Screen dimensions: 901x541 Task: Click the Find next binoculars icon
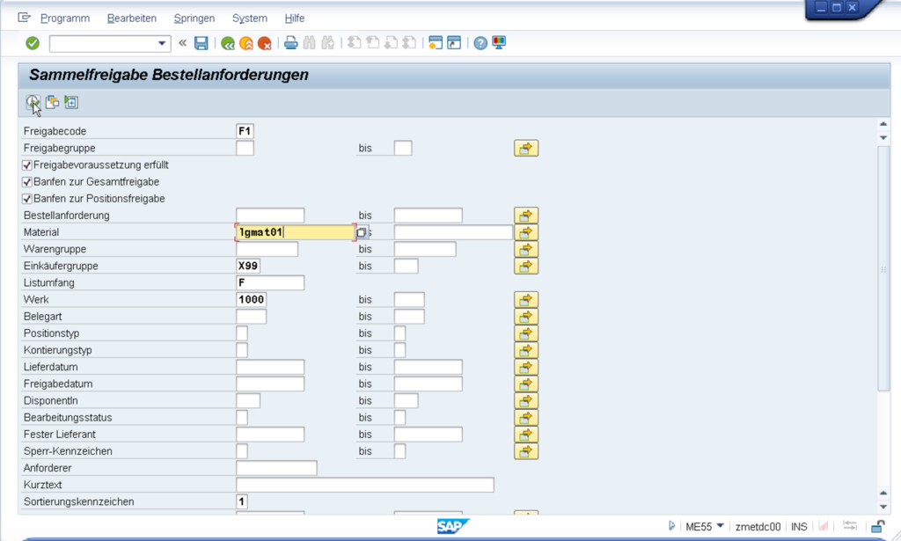(327, 43)
